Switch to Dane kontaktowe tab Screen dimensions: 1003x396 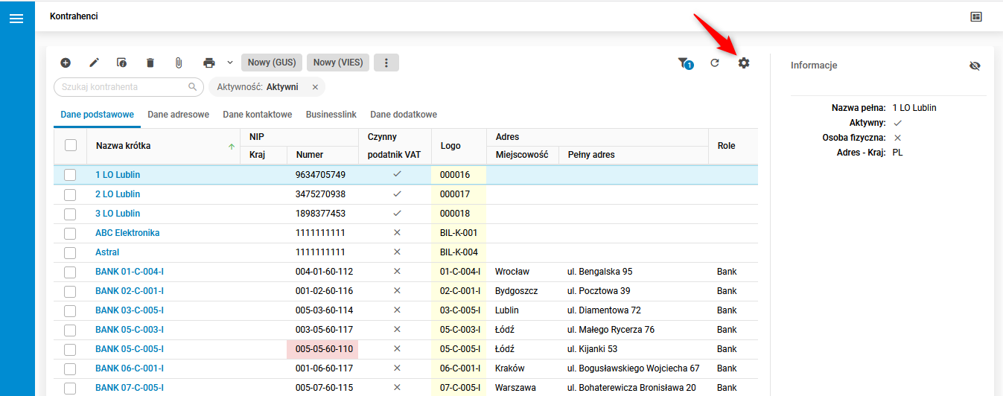(x=258, y=115)
